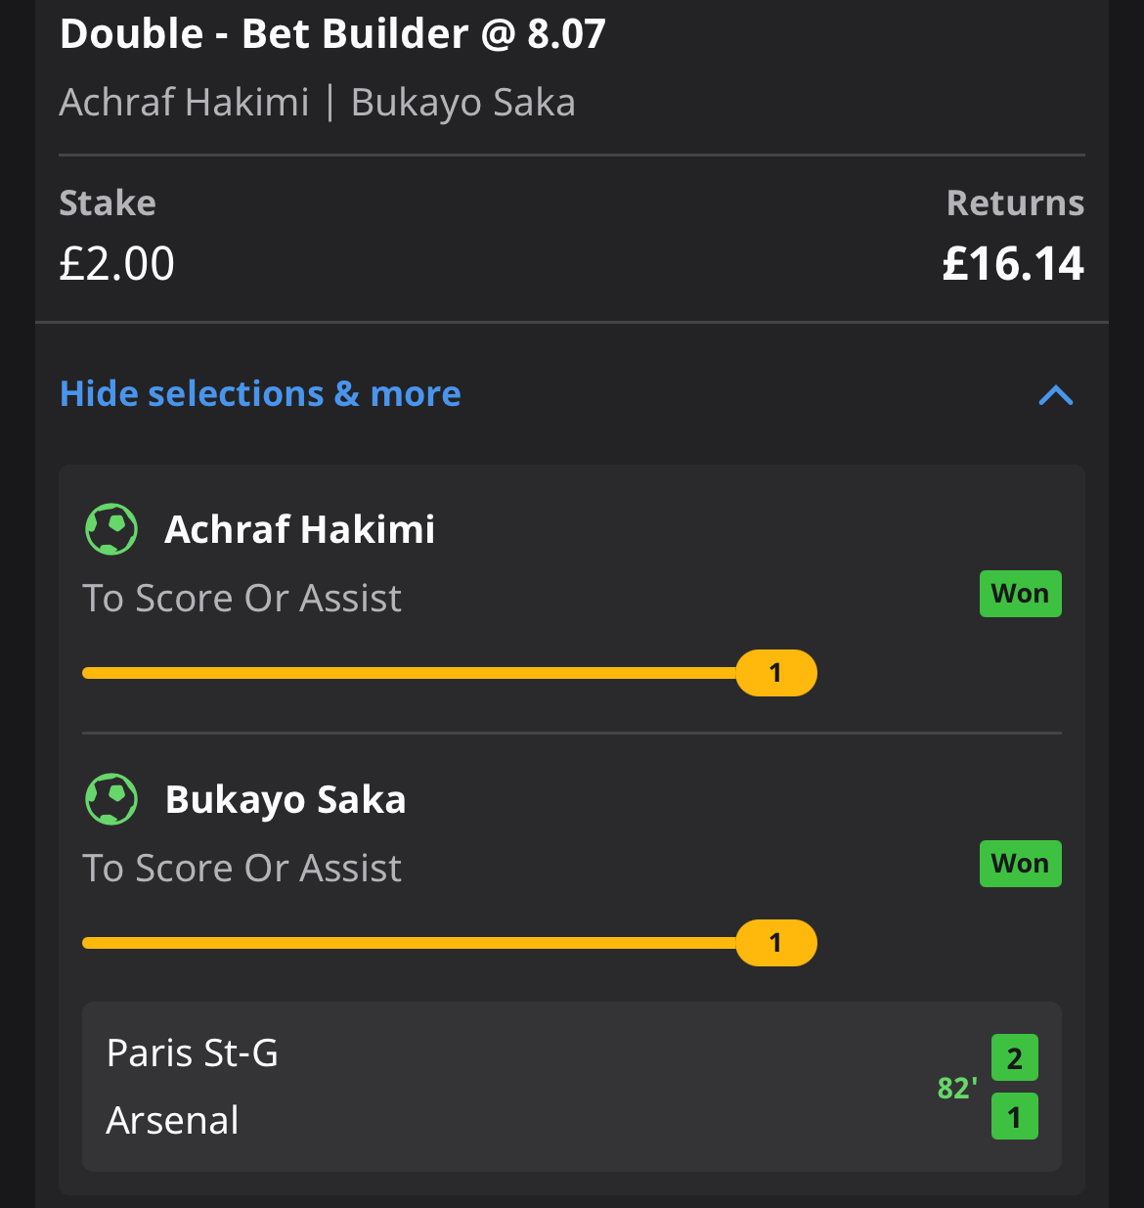Click the Paris St-G score box showing 2

click(x=1015, y=1058)
